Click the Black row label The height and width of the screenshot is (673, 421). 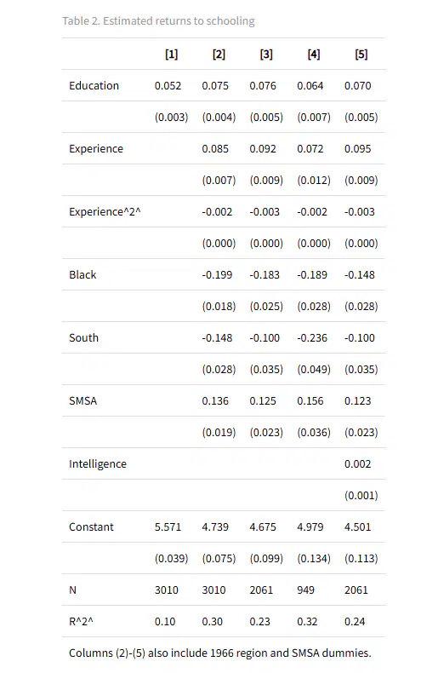(82, 274)
